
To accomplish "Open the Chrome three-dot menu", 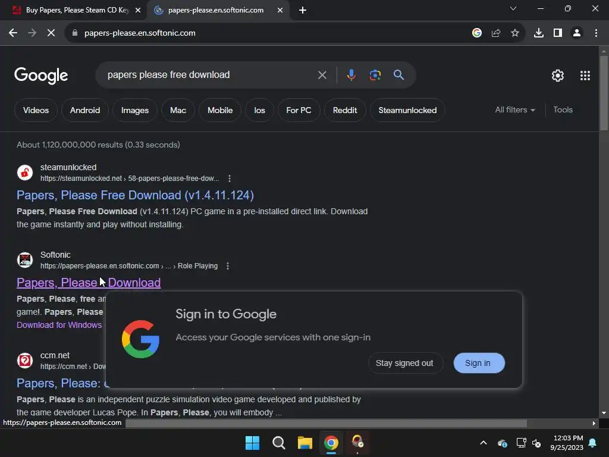I will click(596, 33).
